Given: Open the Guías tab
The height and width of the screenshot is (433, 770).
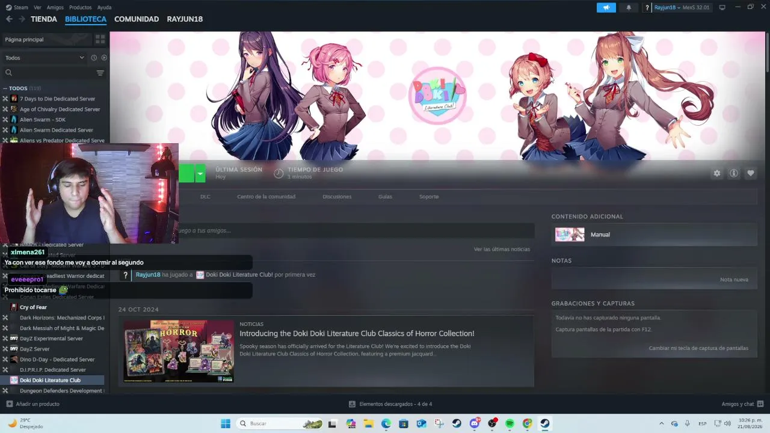Looking at the screenshot, I should (x=385, y=197).
